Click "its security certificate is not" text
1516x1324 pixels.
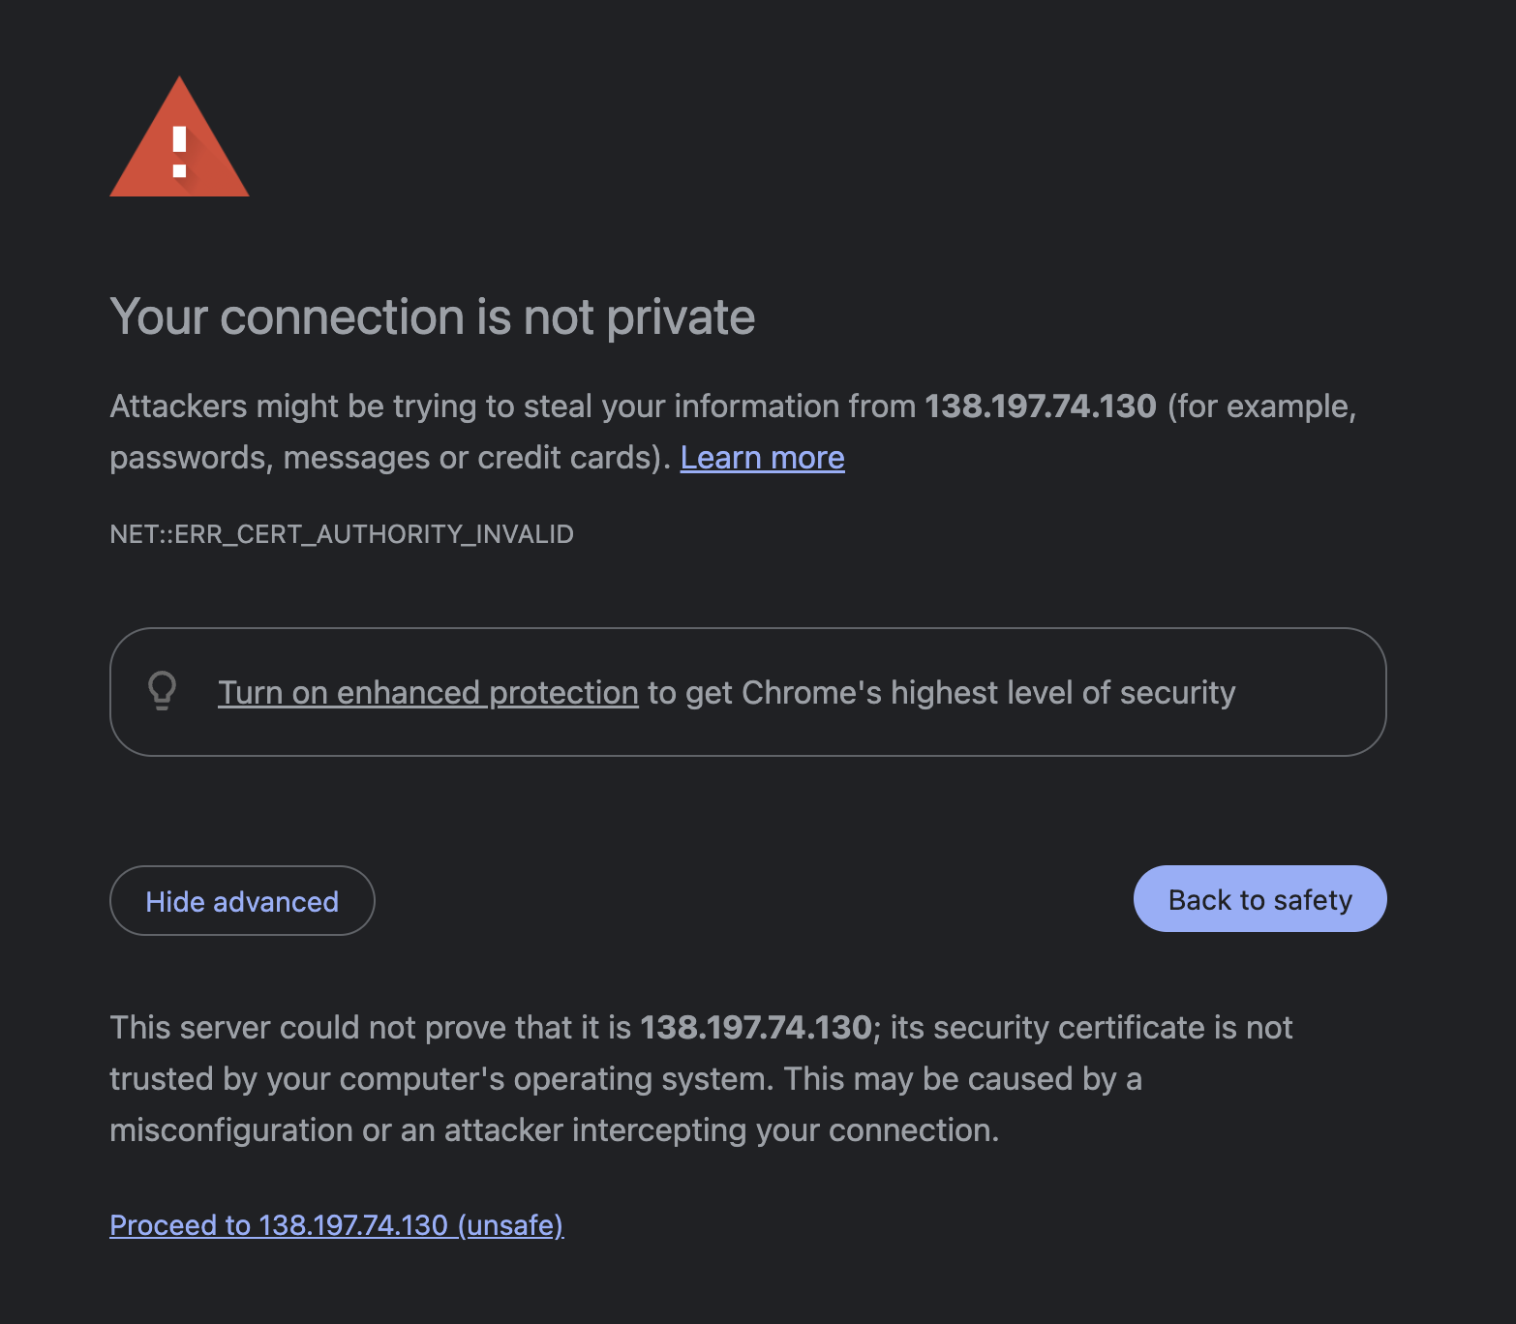[x=1091, y=1028]
